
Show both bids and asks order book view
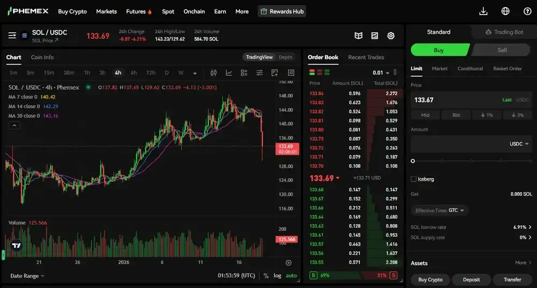(312, 73)
